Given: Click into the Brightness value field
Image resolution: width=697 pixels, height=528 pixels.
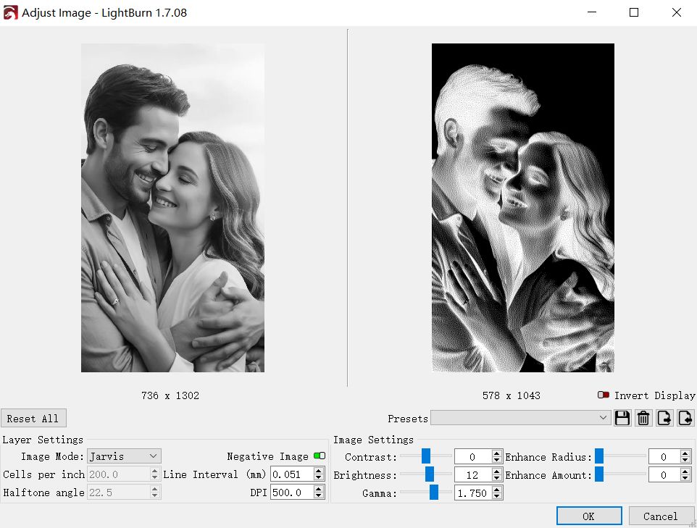Looking at the screenshot, I should (x=472, y=475).
